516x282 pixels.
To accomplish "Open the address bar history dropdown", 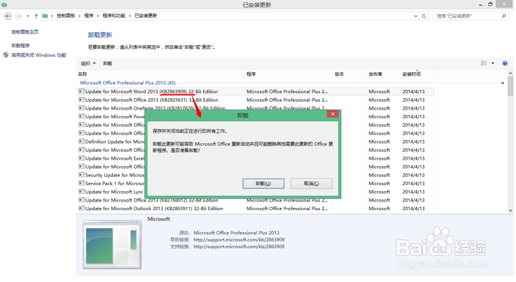I will point(415,16).
